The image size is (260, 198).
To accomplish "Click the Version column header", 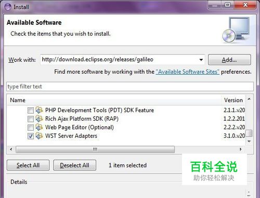I will pos(233,100).
